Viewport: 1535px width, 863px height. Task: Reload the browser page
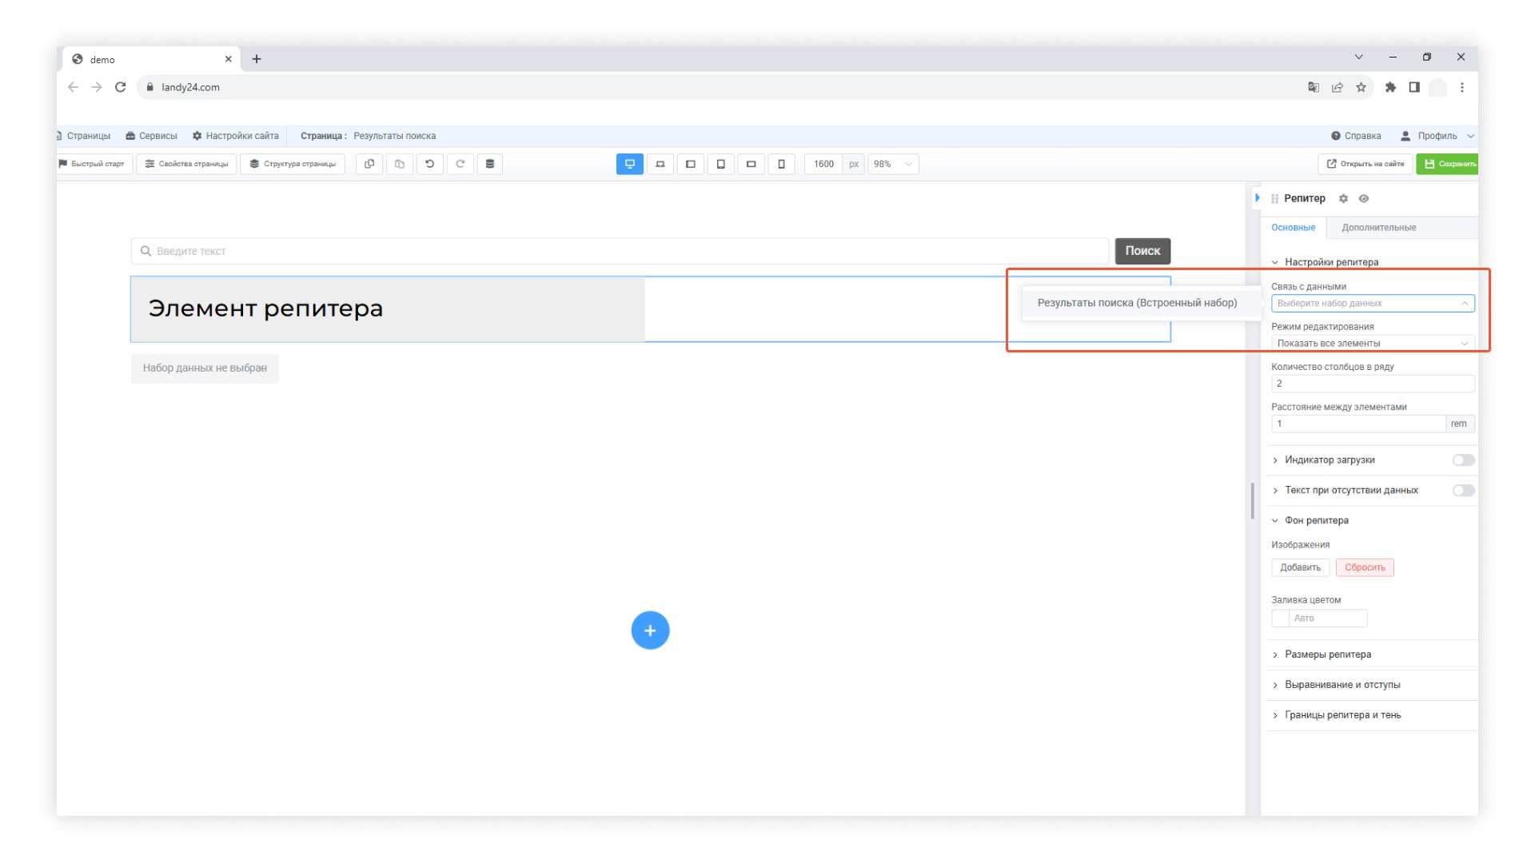[120, 87]
